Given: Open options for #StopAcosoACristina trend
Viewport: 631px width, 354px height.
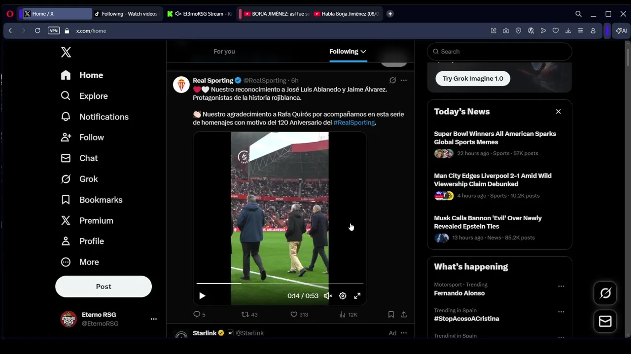Looking at the screenshot, I should coord(561,312).
